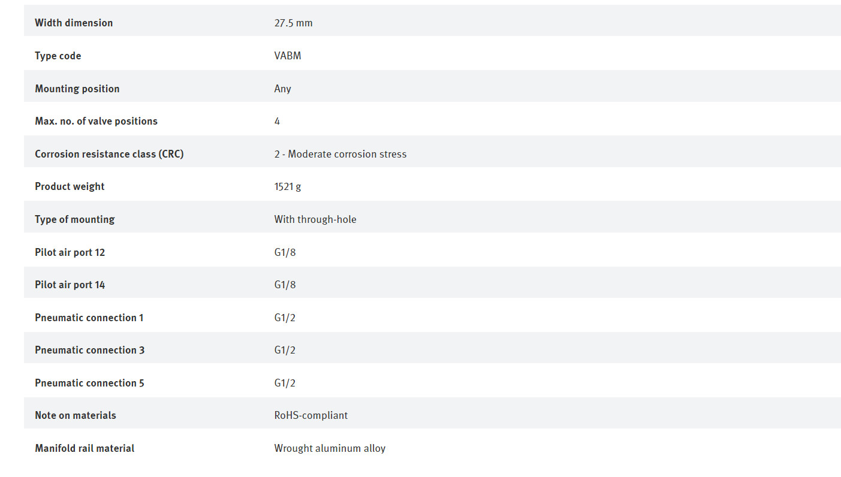This screenshot has height=477, width=841.
Task: Click Max. no. of valve positions label
Action: pos(96,121)
